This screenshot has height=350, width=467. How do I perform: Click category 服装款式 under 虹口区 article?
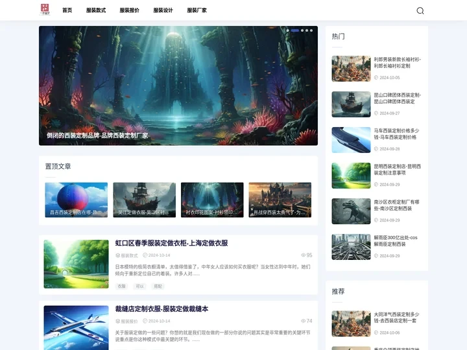(x=129, y=255)
